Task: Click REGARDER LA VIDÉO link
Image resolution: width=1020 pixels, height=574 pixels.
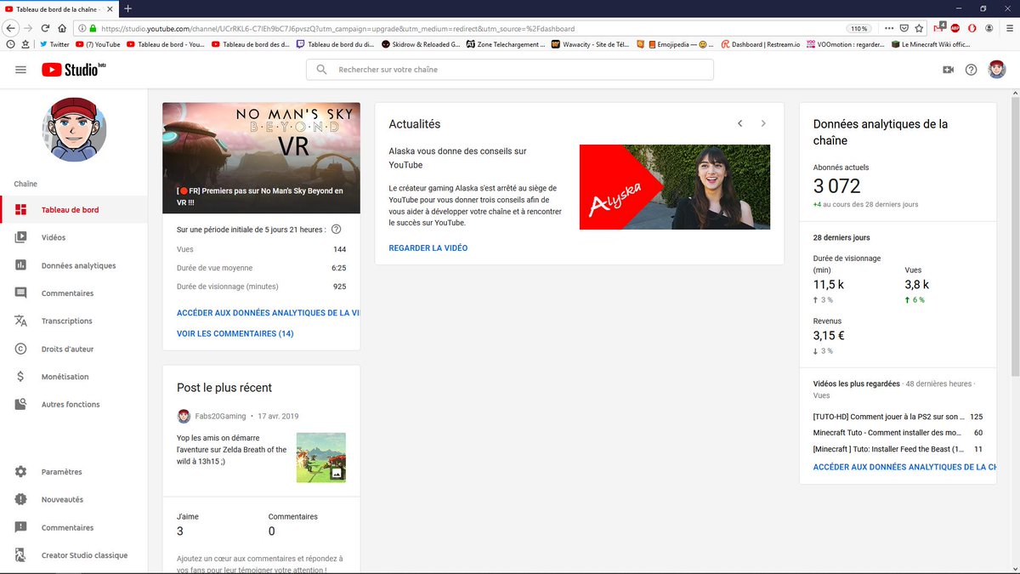Action: 428,248
